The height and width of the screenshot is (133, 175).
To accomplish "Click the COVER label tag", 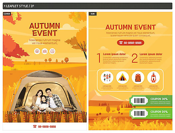I will (x=7, y=14).
